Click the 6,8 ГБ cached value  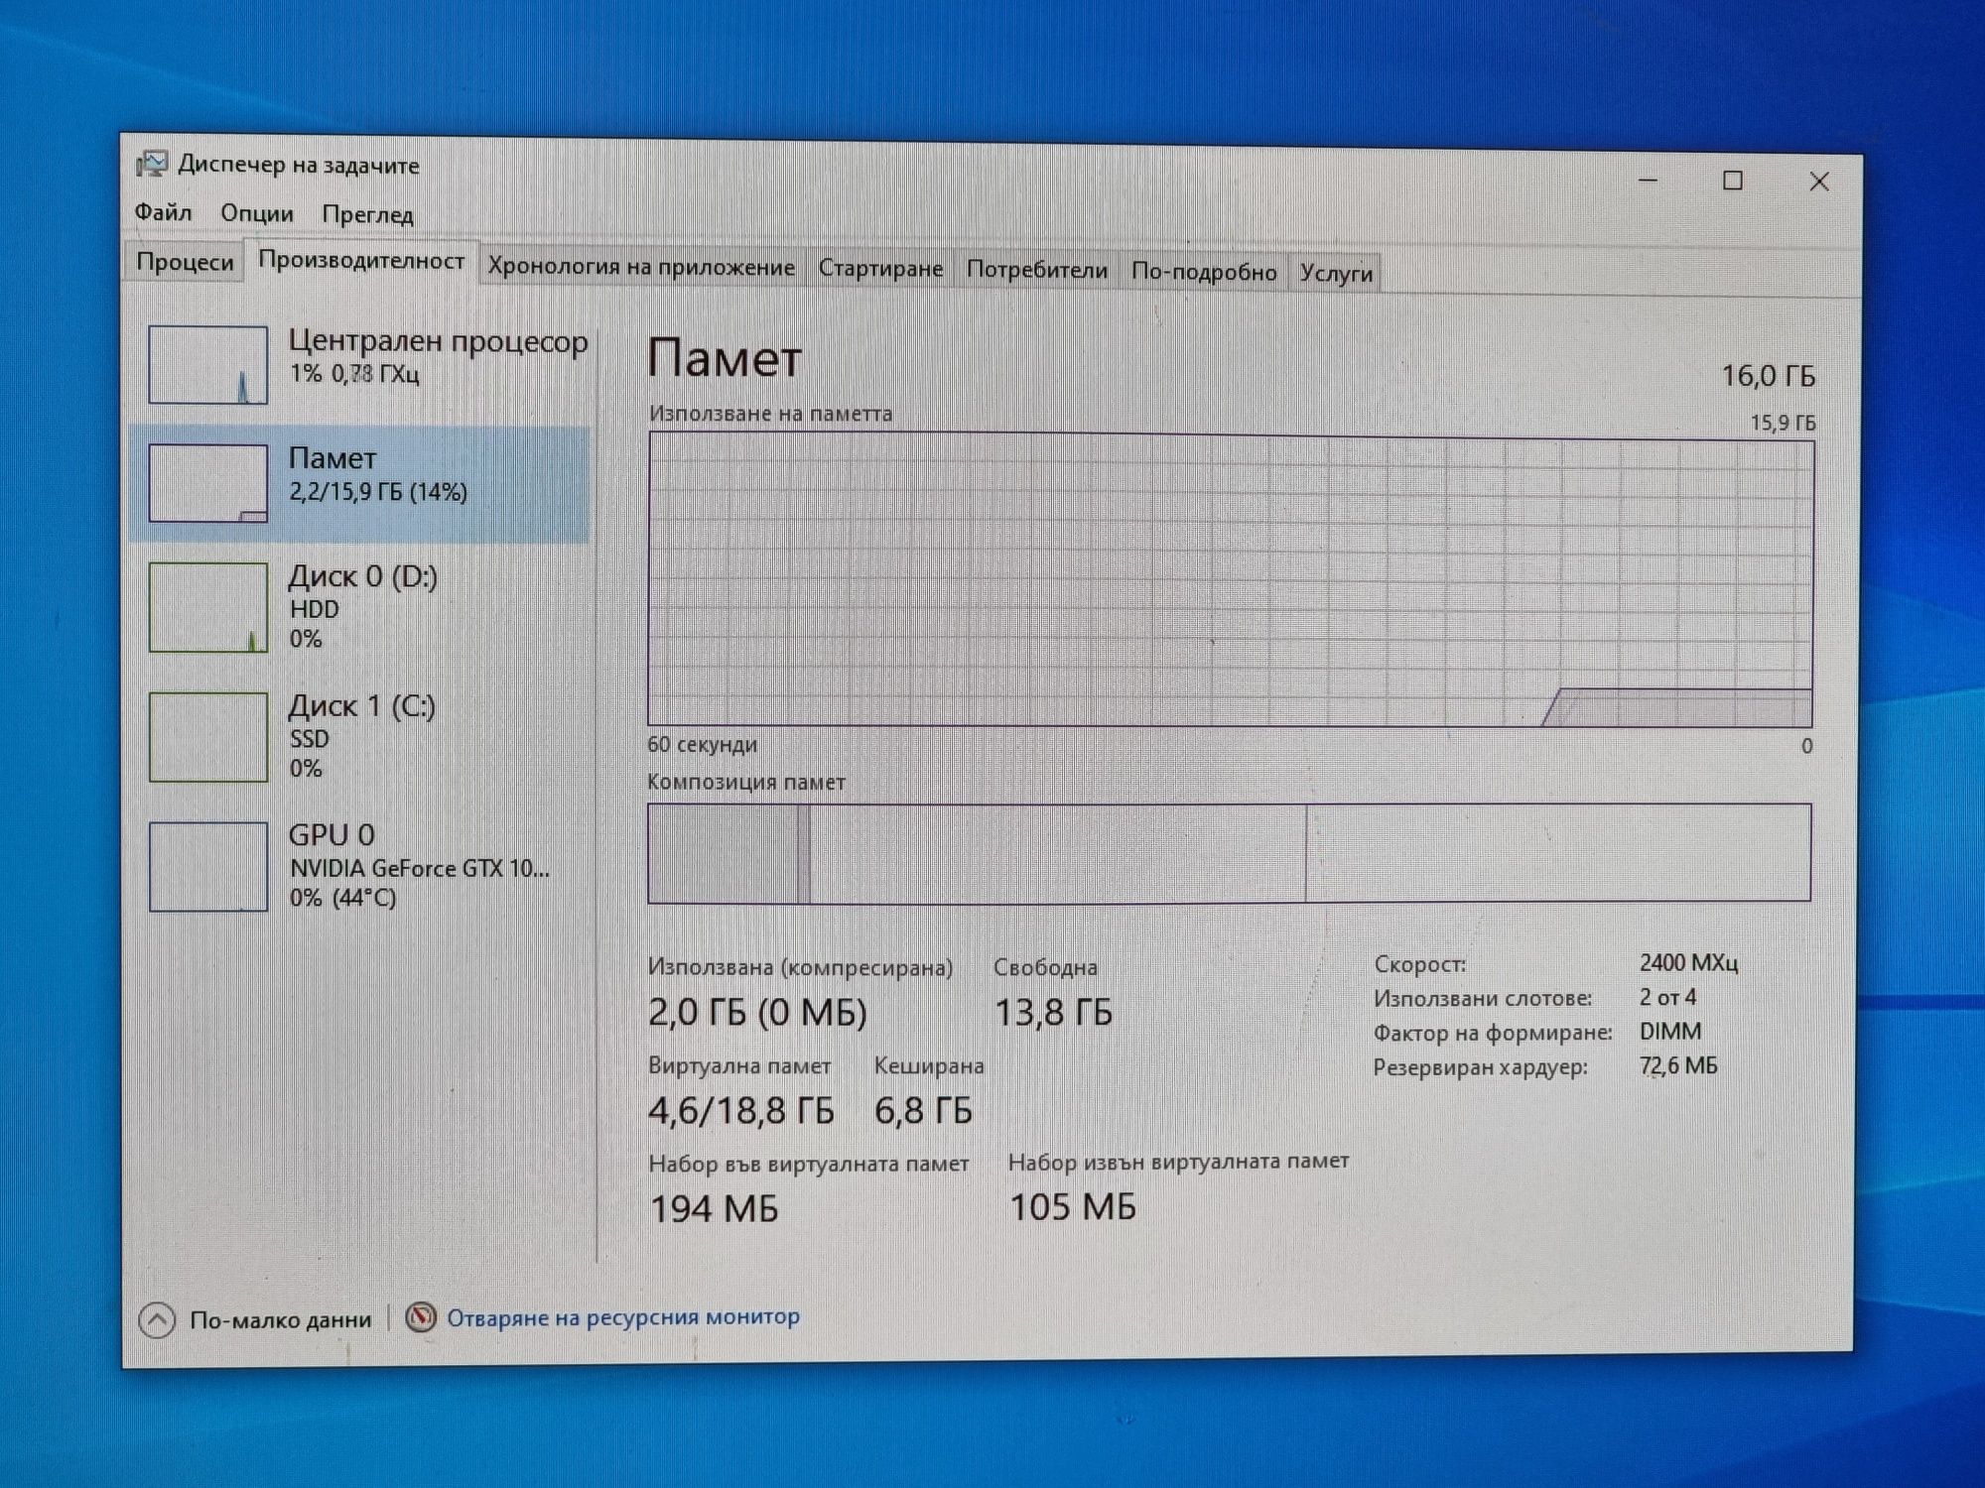[x=923, y=1110]
